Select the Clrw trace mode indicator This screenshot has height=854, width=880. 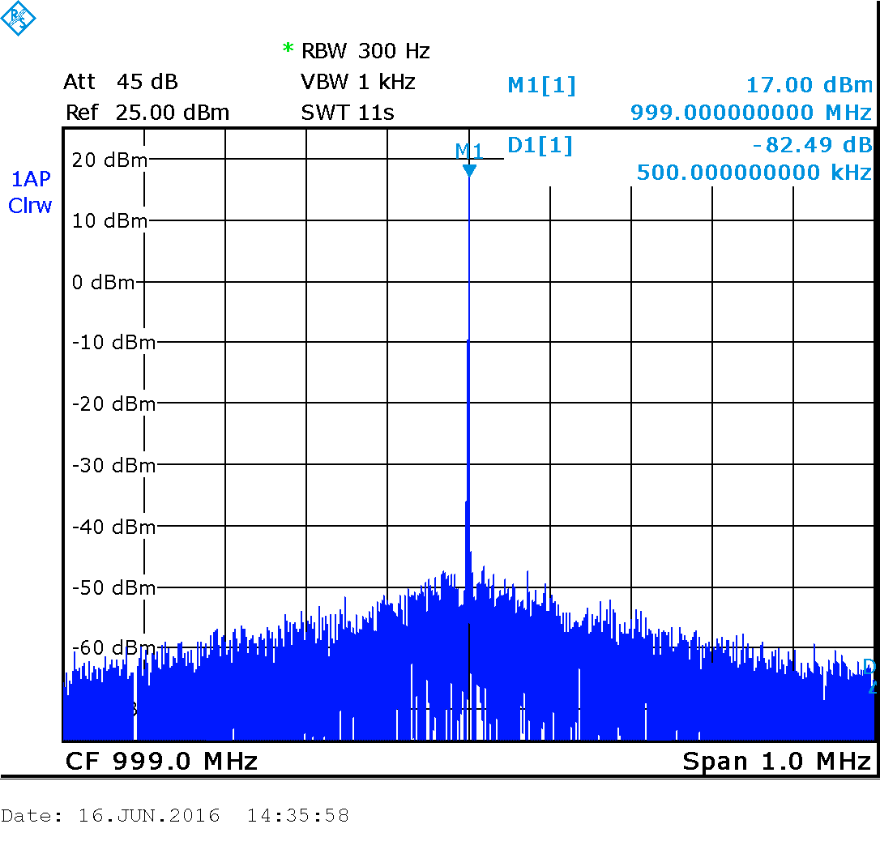30,207
